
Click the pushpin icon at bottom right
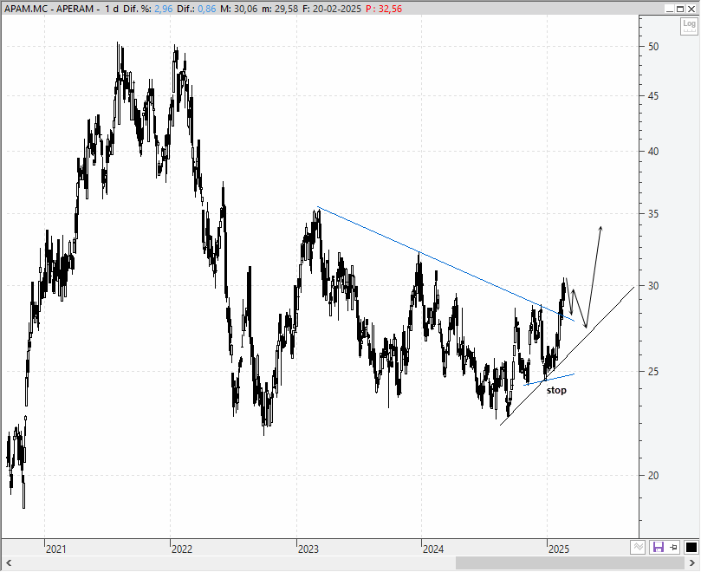[674, 547]
